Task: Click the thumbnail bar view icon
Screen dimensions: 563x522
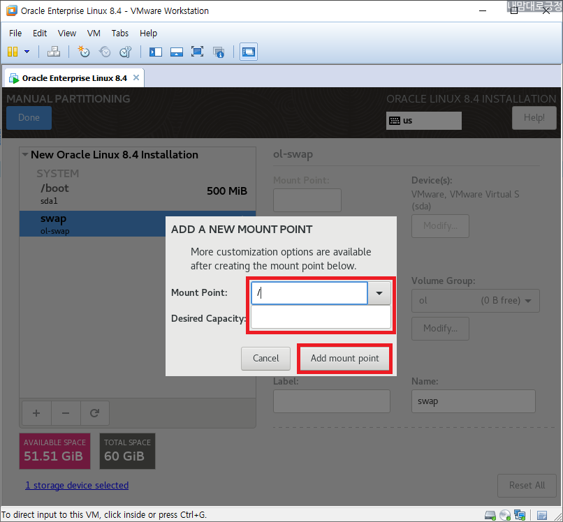Action: tap(176, 52)
